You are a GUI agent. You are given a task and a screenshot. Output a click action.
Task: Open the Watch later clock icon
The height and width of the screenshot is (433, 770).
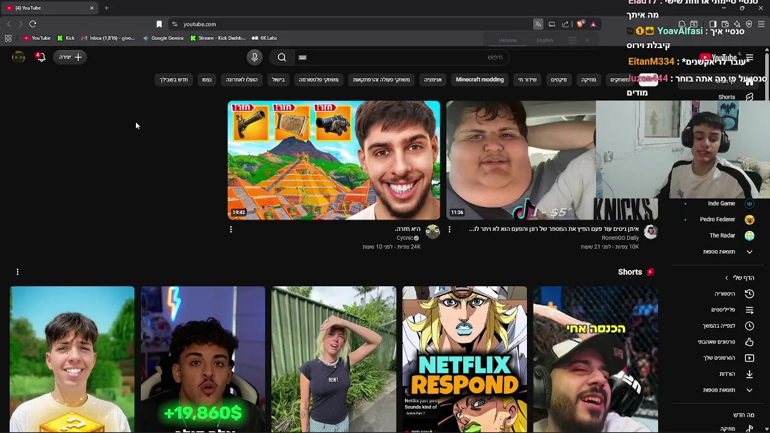tap(750, 326)
